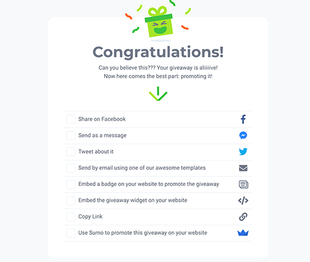Click the smiling gift box illustration
Image resolution: width=310 pixels, height=262 pixels.
[x=159, y=22]
